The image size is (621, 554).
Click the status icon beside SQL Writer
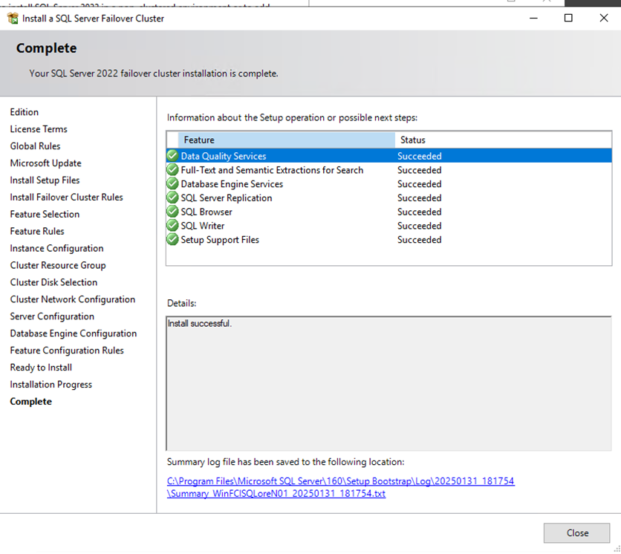tap(172, 226)
